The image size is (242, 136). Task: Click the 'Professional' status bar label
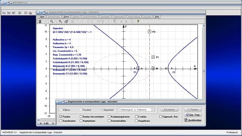232,133
